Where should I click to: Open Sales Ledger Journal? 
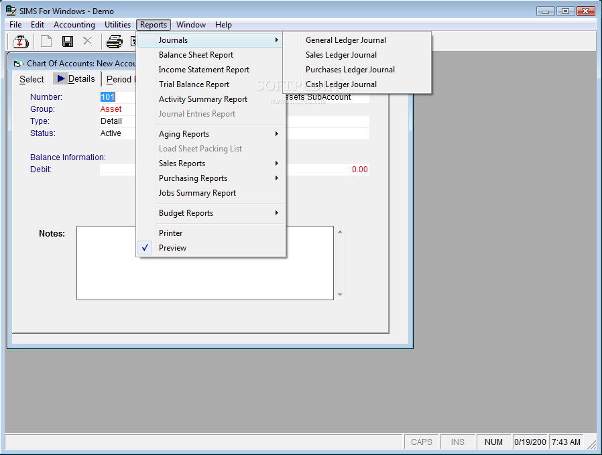pos(357,55)
